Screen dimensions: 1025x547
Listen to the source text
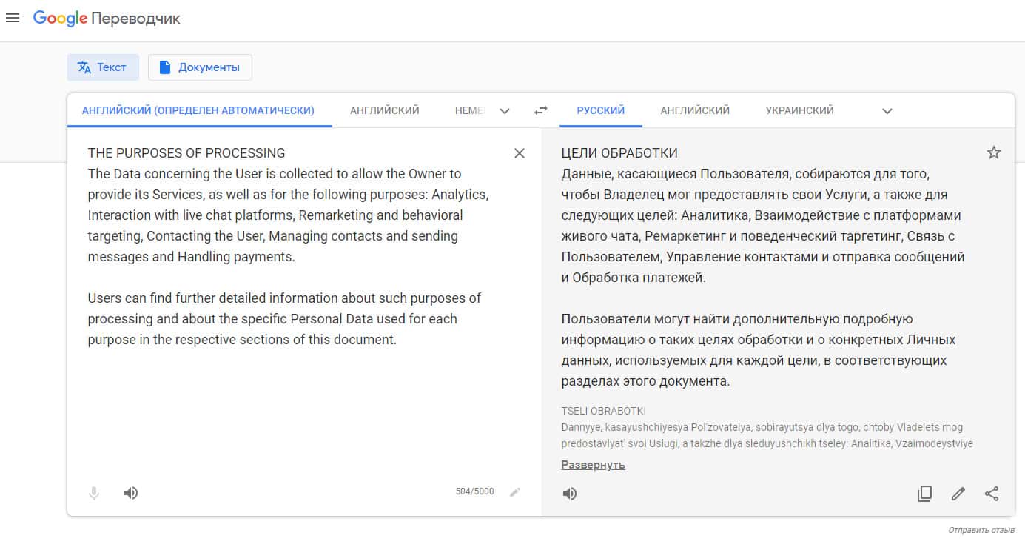[131, 493]
